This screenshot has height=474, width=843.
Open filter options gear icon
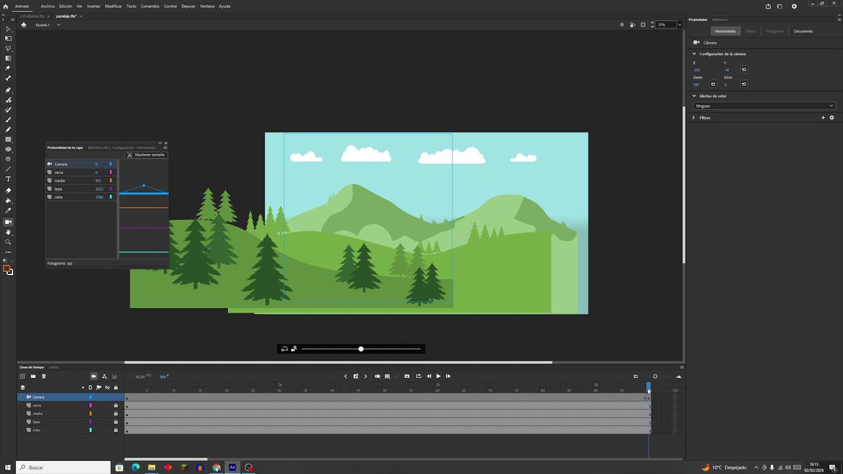(x=832, y=118)
